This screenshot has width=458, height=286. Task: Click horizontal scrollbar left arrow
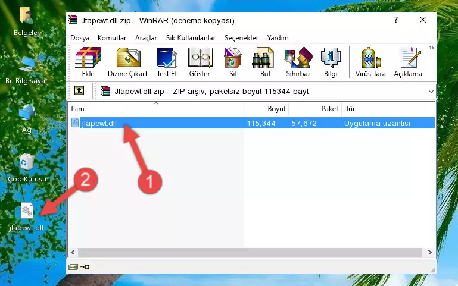coord(73,253)
